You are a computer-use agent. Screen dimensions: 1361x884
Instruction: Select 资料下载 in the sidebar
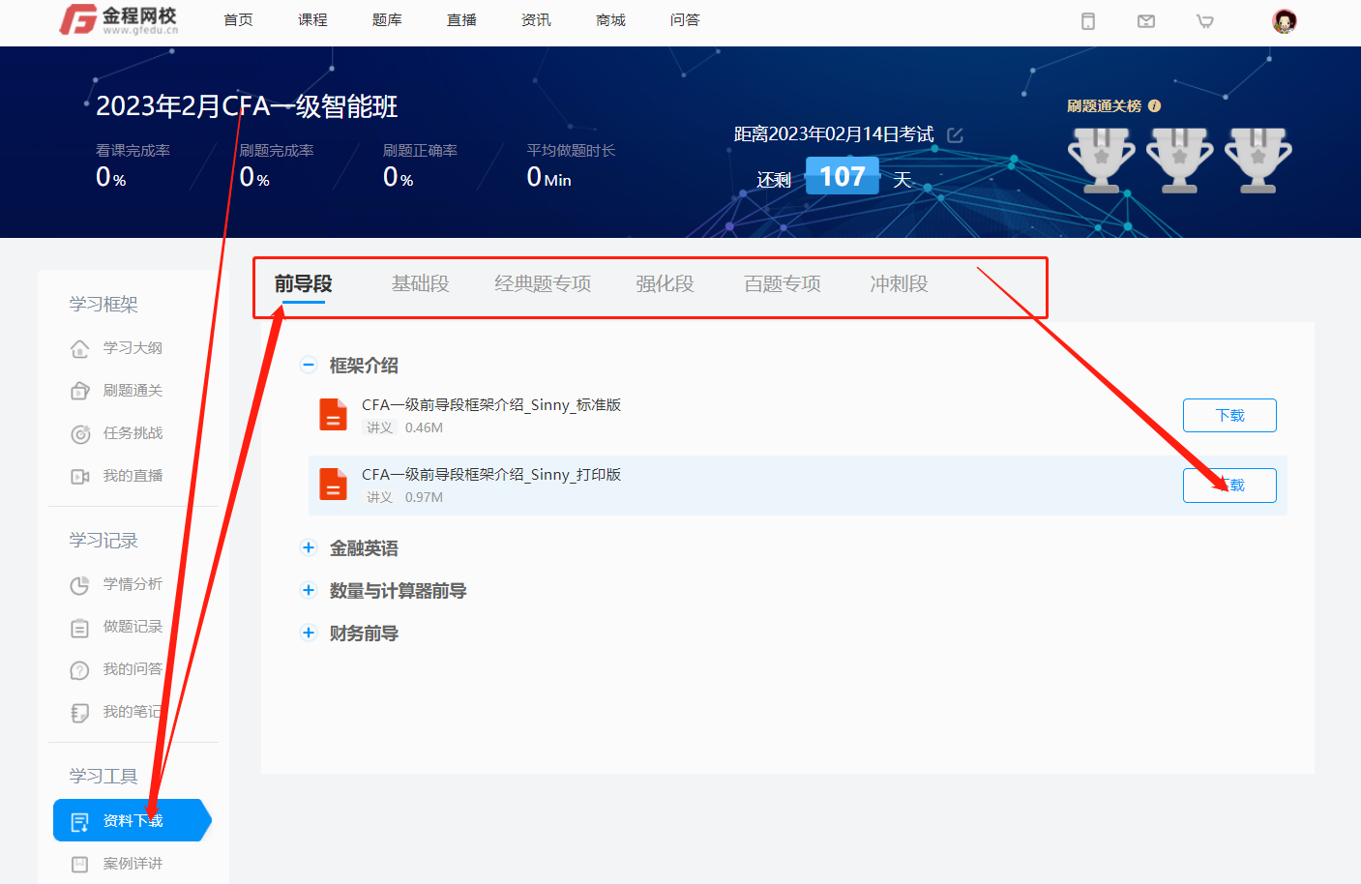click(133, 821)
